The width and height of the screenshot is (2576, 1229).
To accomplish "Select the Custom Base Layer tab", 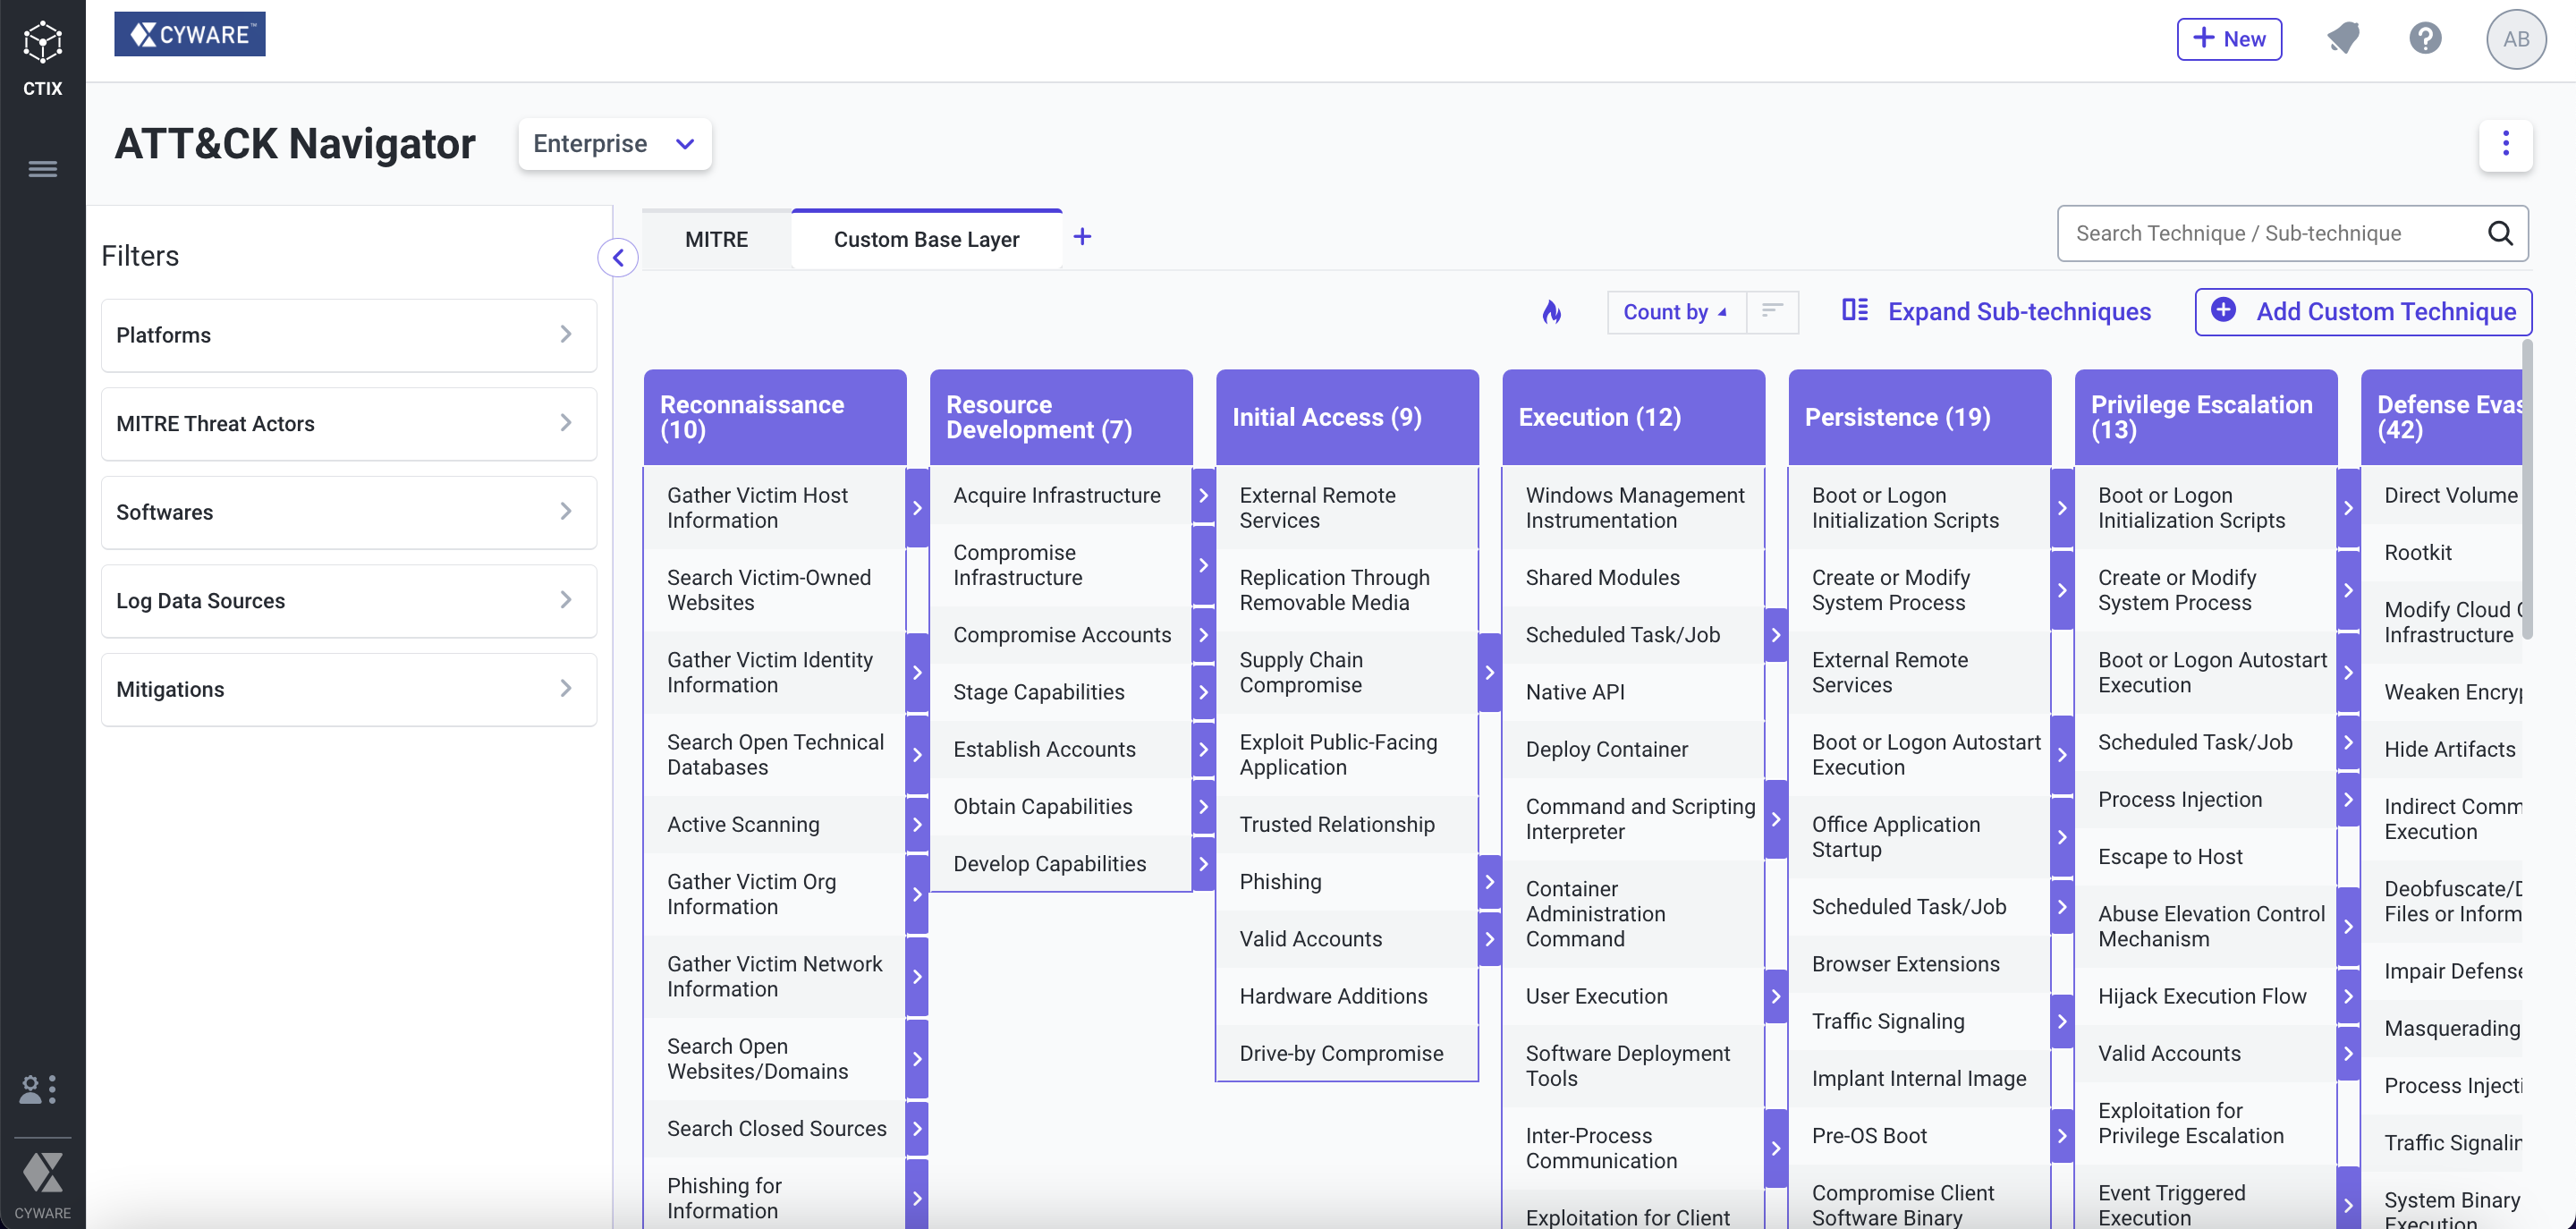I will click(x=926, y=240).
